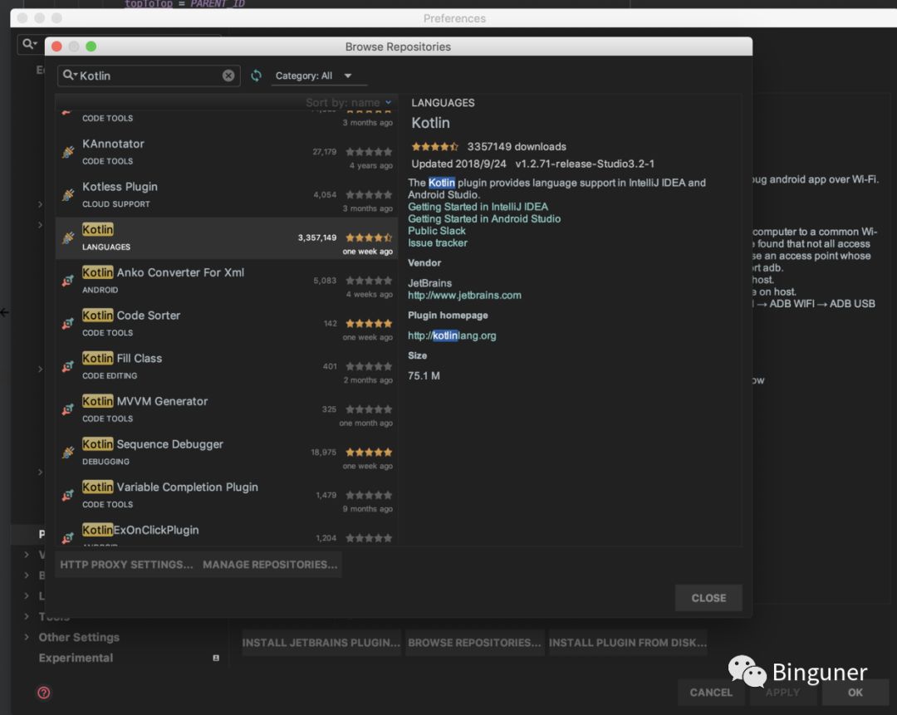This screenshot has width=897, height=715.
Task: Close Browse Repositories with red window button
Action: click(x=56, y=47)
